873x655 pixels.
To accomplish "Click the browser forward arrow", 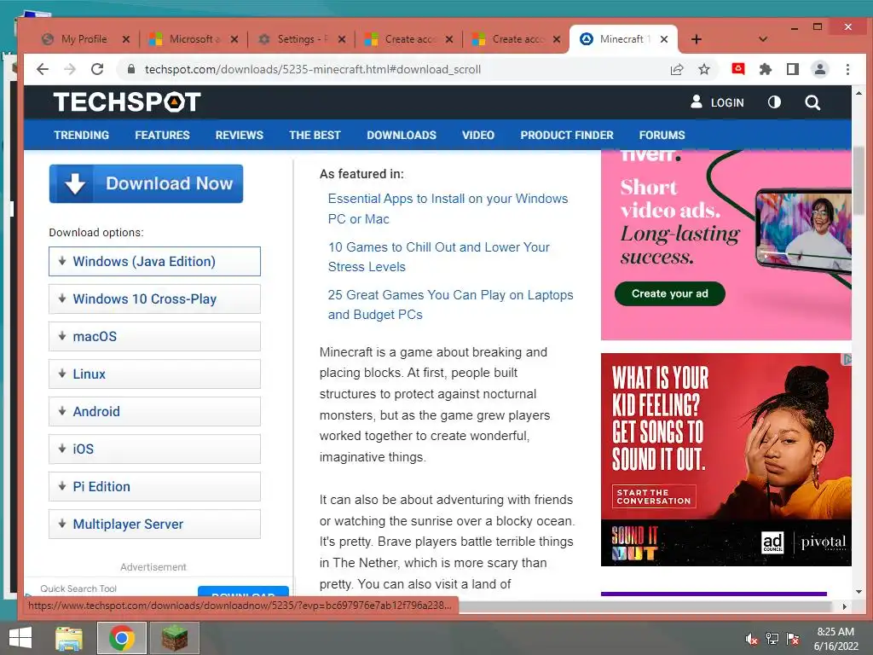I will tap(70, 69).
